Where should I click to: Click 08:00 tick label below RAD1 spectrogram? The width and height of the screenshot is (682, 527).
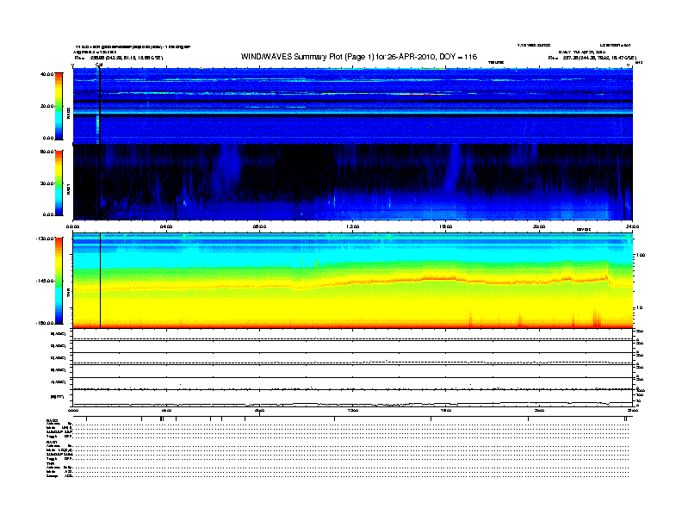click(x=260, y=226)
